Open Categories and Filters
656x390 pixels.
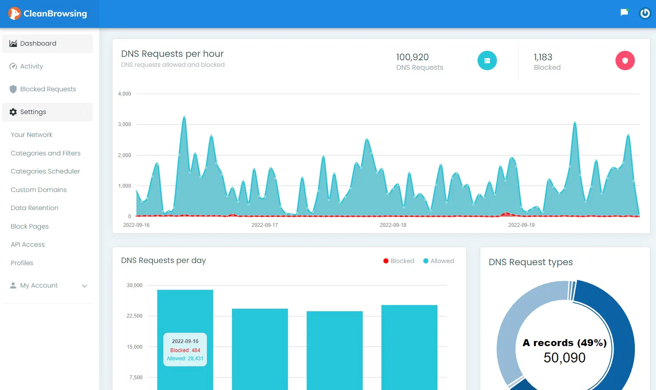point(46,153)
